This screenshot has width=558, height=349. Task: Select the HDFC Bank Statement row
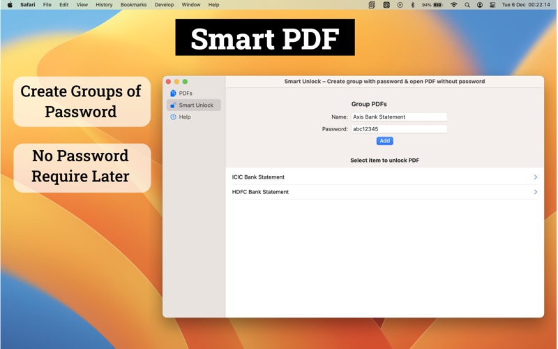385,192
